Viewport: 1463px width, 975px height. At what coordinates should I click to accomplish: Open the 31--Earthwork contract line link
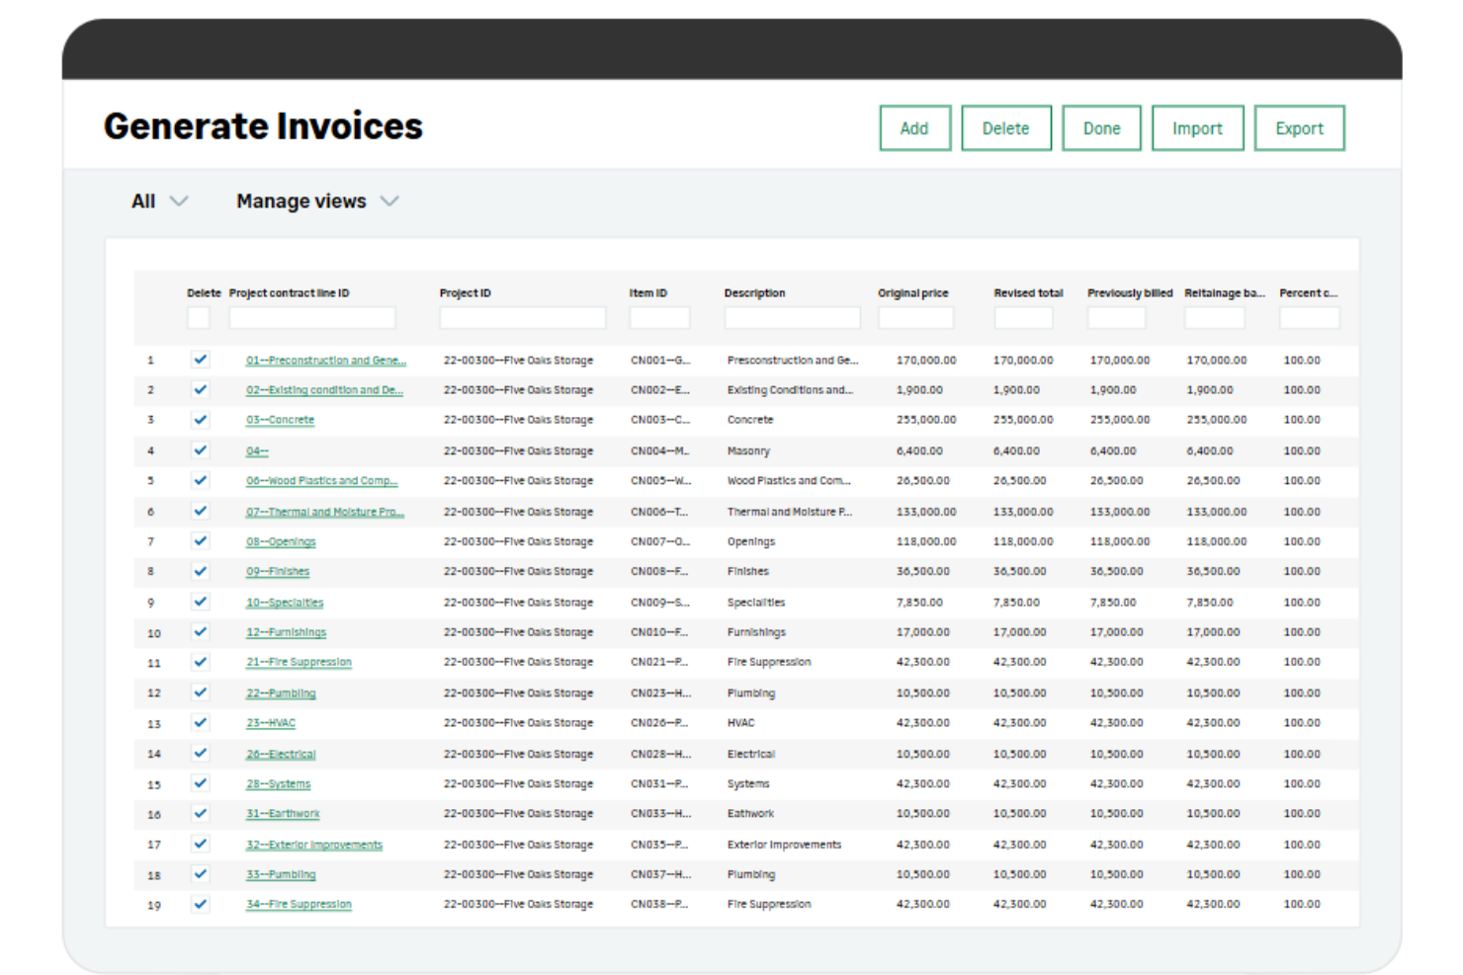pos(283,813)
